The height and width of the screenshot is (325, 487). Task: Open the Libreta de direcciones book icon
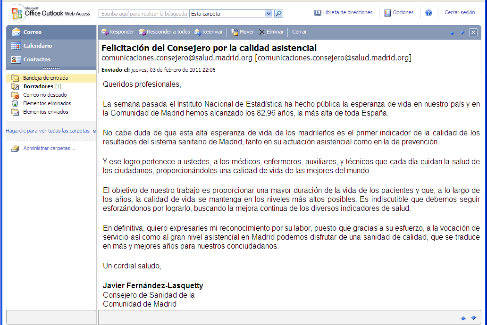click(x=318, y=13)
